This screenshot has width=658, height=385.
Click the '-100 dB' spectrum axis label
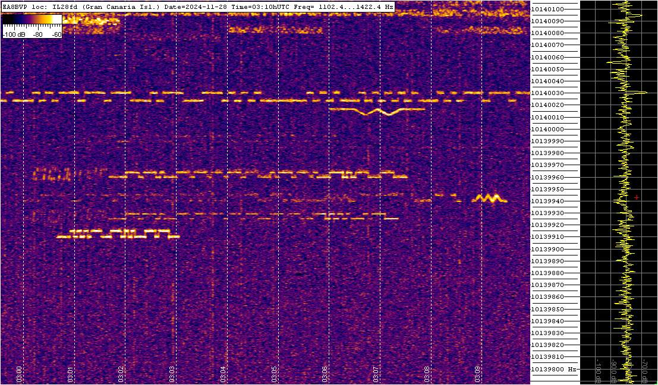tap(597, 371)
